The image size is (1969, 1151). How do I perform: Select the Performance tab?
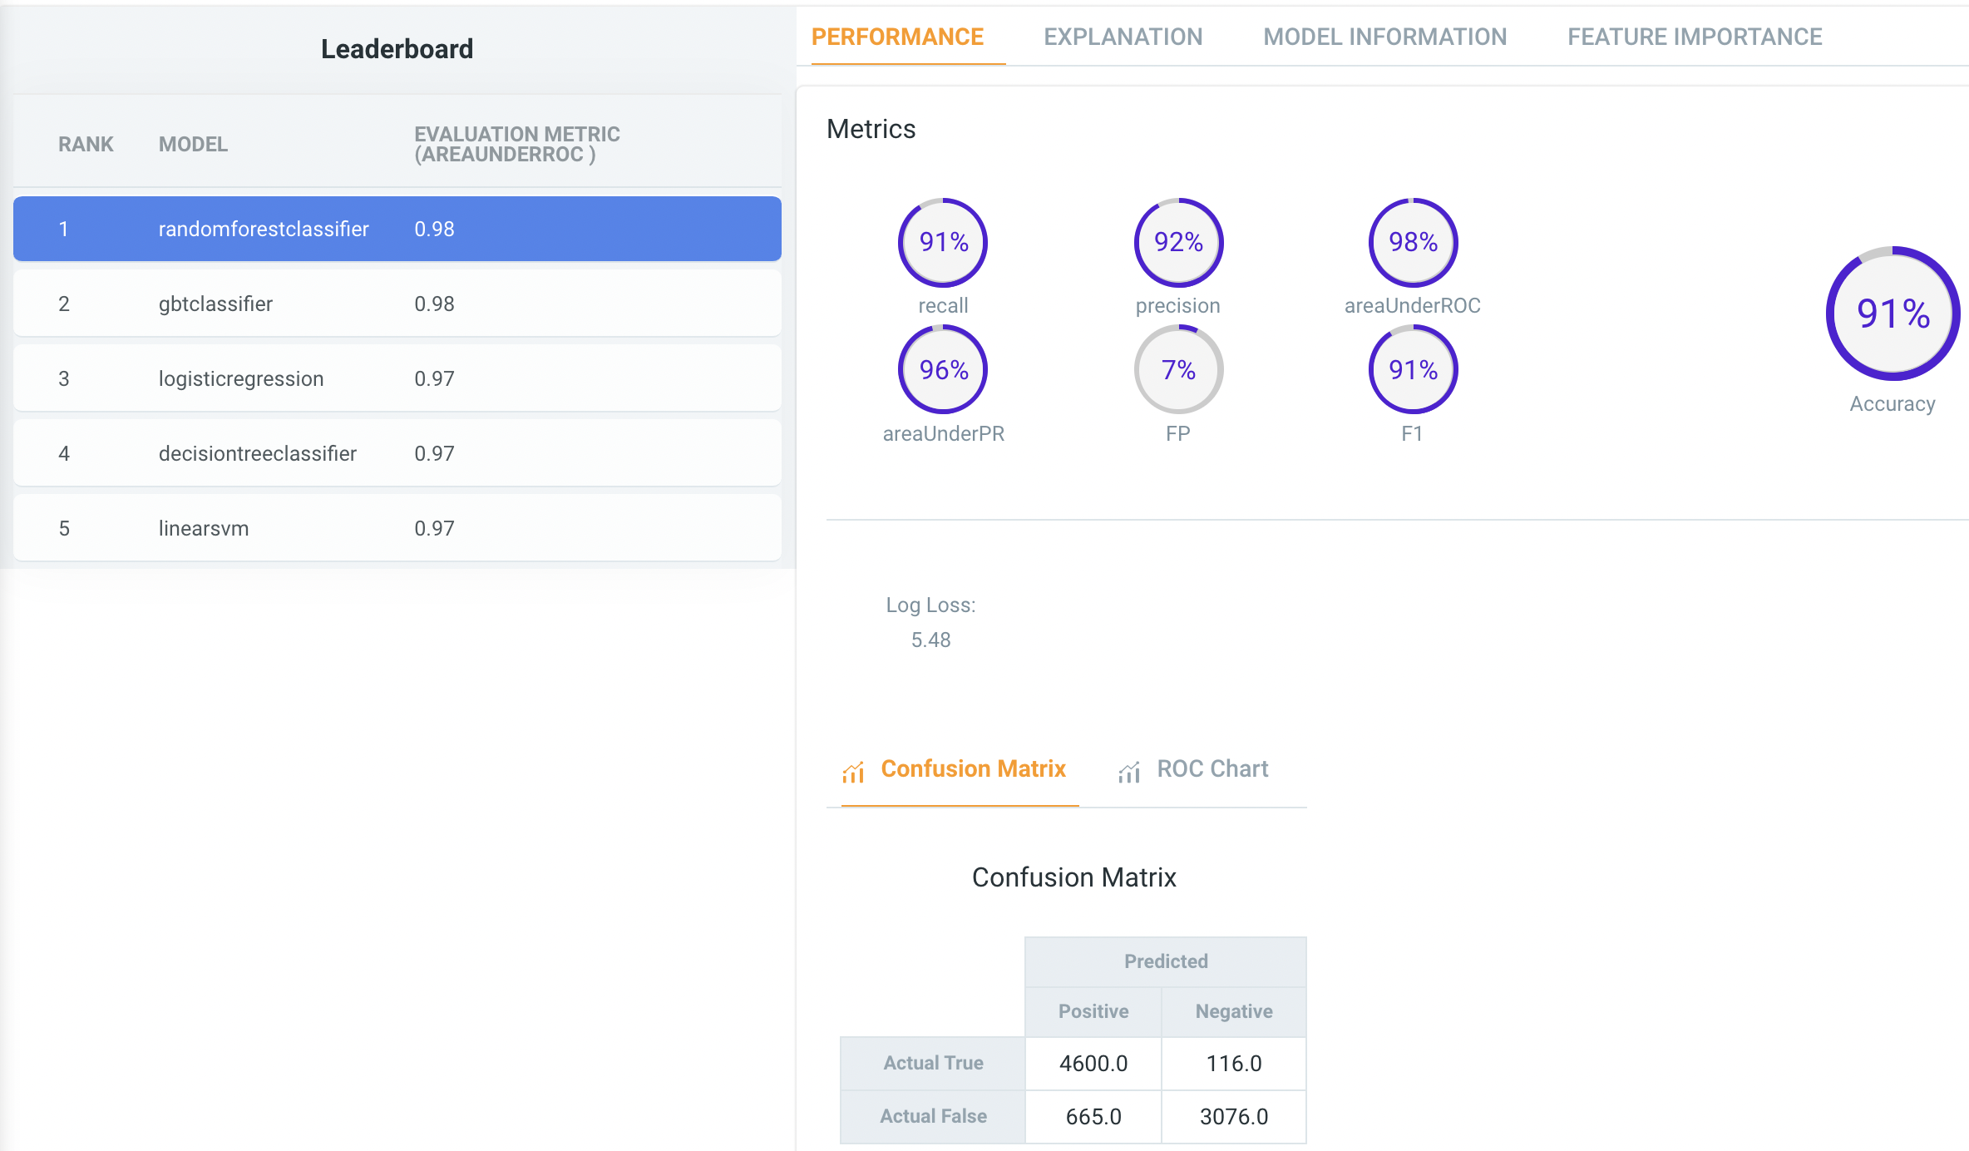897,37
